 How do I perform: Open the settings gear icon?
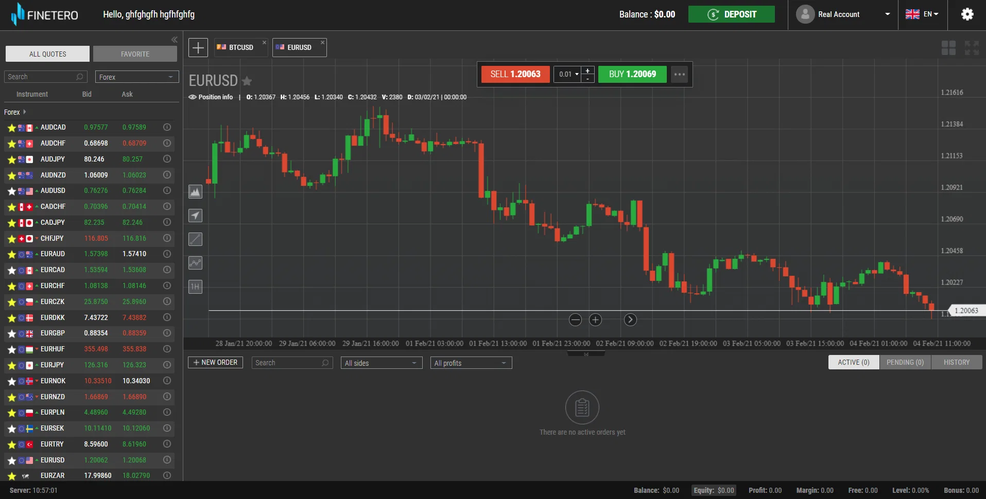967,14
